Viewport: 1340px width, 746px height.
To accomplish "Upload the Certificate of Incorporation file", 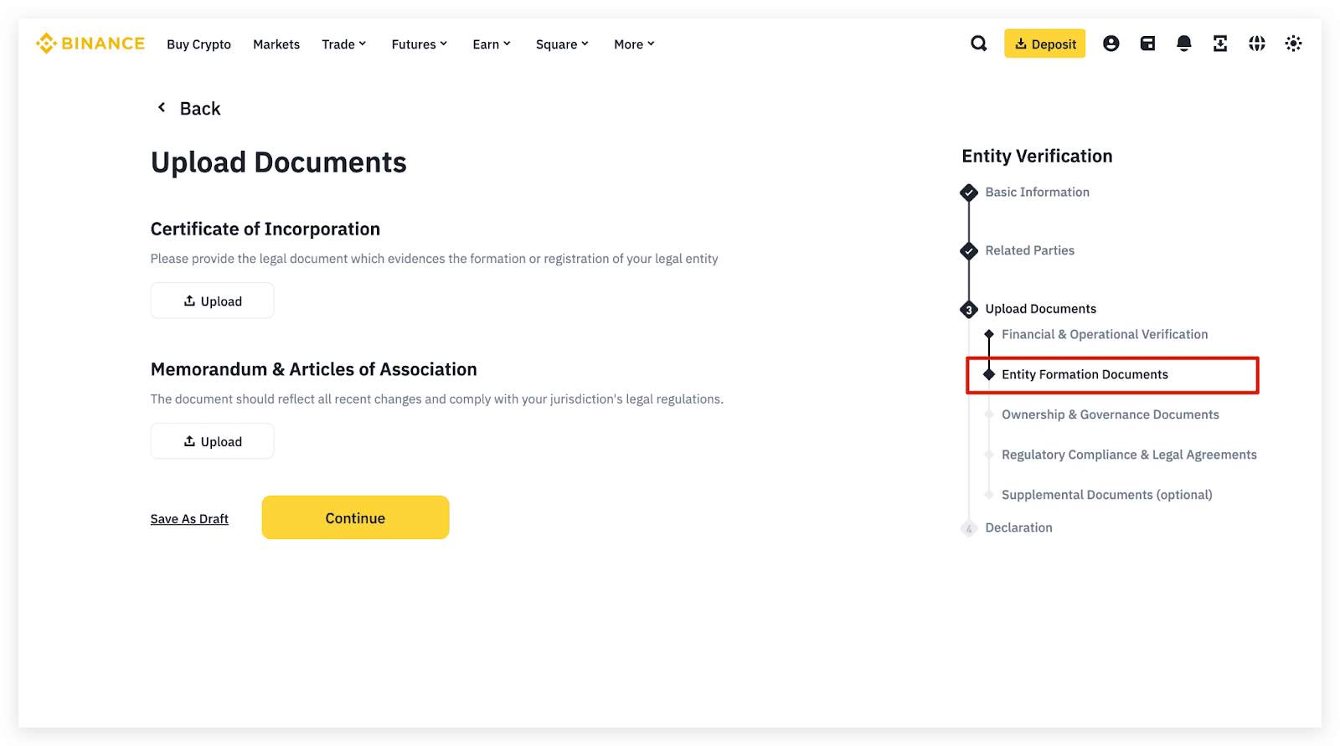I will (213, 301).
